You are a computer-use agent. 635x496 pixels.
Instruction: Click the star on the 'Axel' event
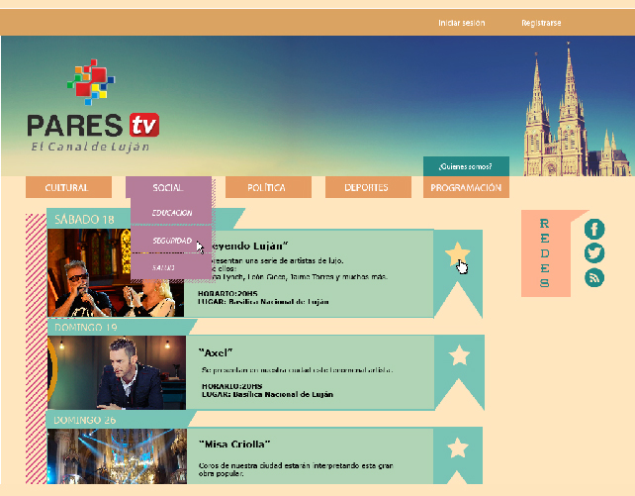coord(459,354)
